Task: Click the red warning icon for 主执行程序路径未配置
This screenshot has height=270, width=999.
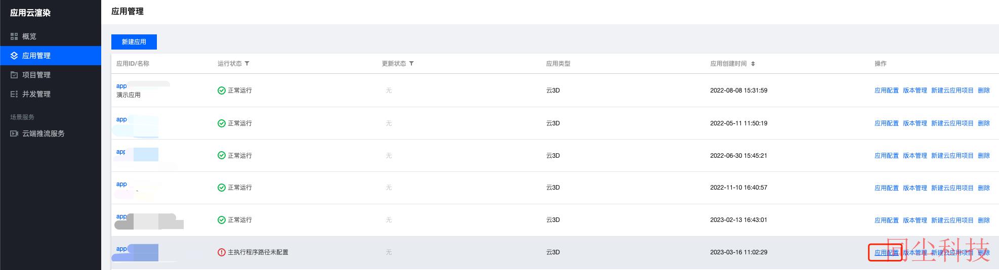Action: (x=221, y=252)
